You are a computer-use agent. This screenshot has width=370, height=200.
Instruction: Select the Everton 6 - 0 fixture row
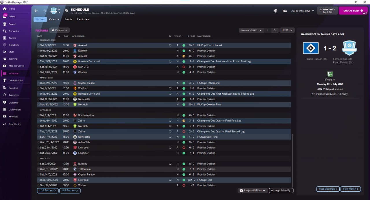164,51
